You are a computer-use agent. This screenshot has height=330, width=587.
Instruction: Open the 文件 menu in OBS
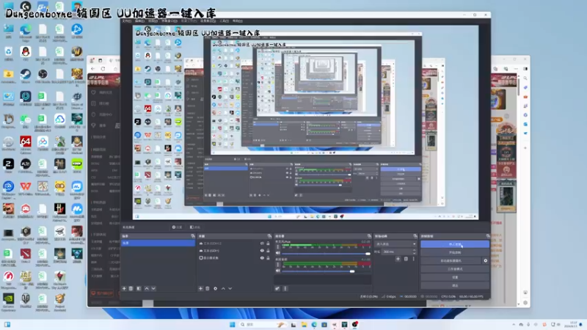click(x=126, y=21)
